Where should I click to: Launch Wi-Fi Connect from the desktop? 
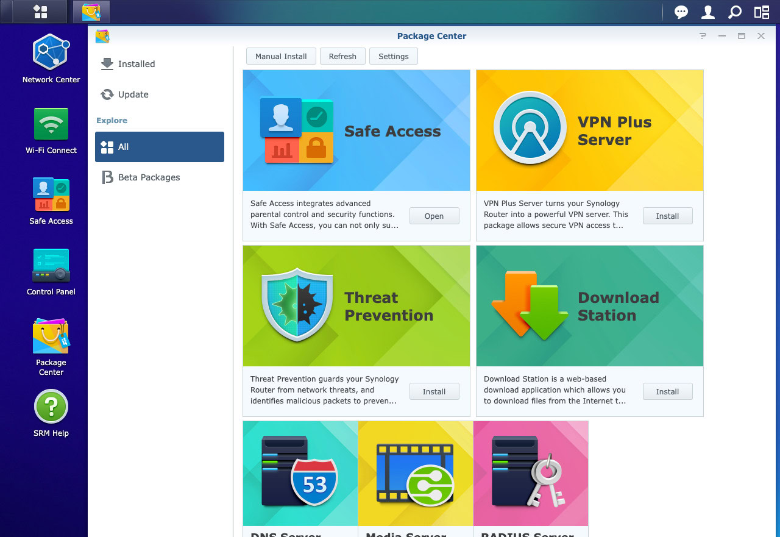point(51,130)
